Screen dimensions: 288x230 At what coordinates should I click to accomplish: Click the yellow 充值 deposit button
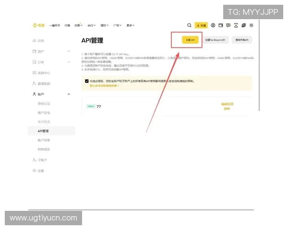[201, 25]
